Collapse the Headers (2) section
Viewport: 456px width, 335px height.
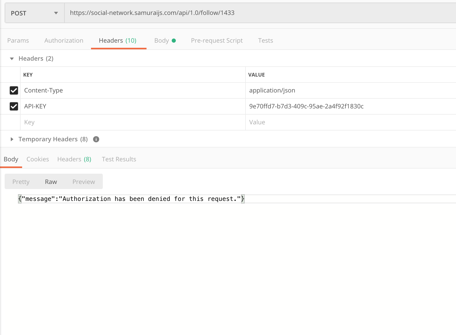(x=12, y=59)
